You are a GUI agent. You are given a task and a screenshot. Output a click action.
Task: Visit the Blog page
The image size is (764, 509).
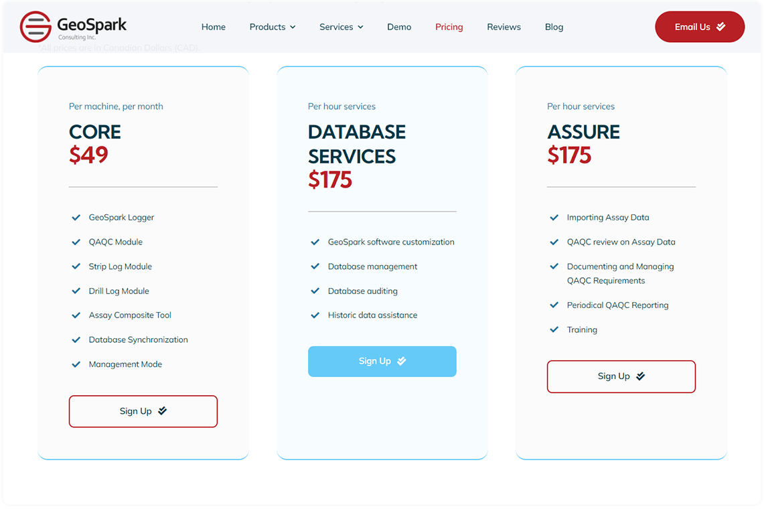pyautogui.click(x=554, y=27)
